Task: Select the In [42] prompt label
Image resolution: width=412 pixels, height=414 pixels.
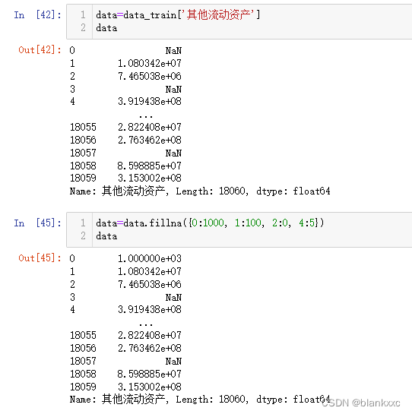Action: (x=37, y=14)
